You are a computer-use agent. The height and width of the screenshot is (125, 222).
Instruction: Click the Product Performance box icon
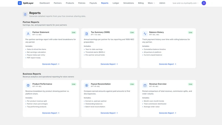pos(28,86)
